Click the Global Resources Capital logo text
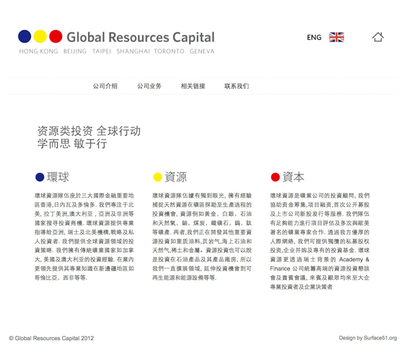Viewport: 414px width, 358px height. click(140, 37)
